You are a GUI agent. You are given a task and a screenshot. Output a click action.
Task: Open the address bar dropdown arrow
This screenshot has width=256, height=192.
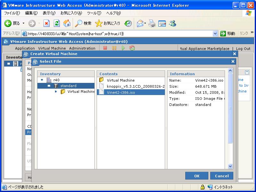coord(215,34)
